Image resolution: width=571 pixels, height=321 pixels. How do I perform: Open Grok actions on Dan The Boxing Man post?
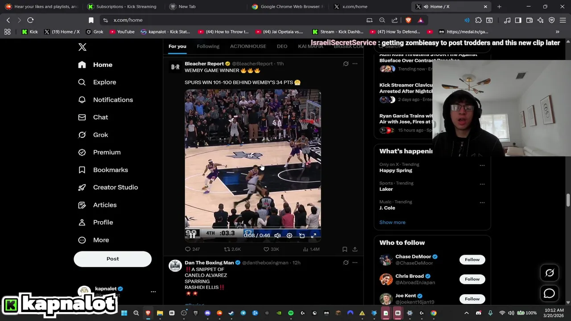point(346,263)
